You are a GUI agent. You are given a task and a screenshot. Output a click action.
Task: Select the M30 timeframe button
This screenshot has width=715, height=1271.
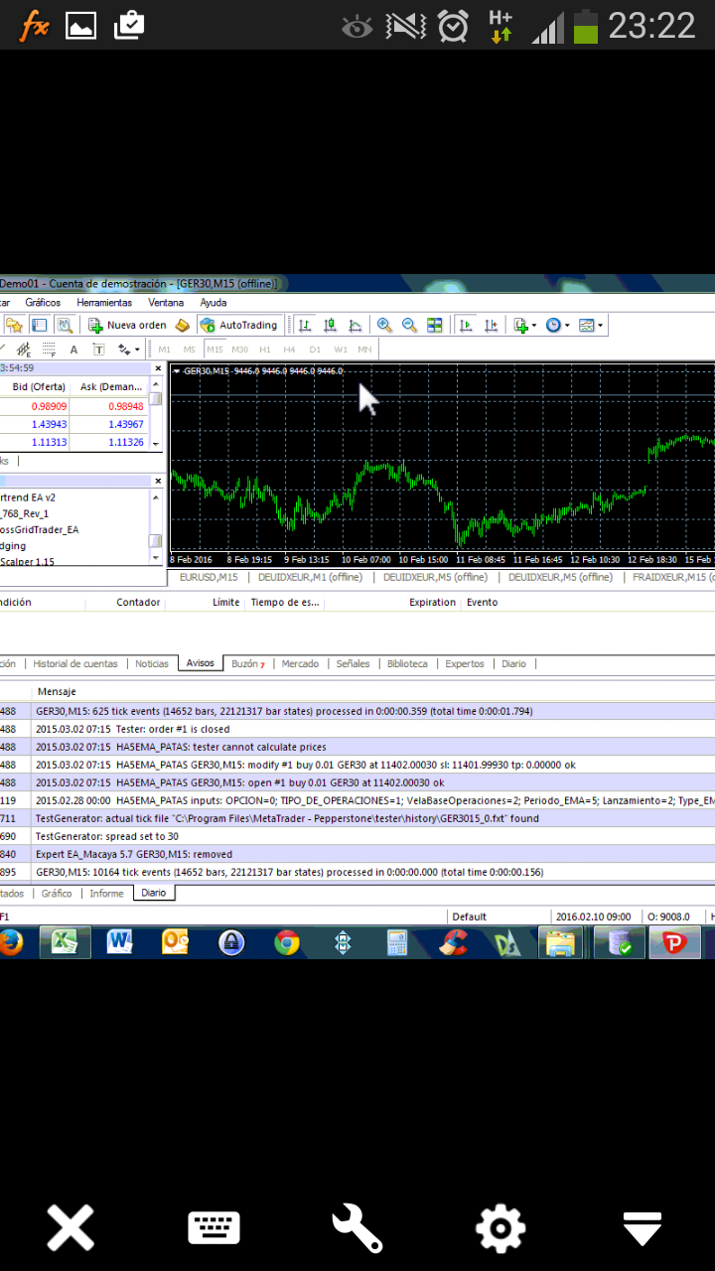click(239, 350)
